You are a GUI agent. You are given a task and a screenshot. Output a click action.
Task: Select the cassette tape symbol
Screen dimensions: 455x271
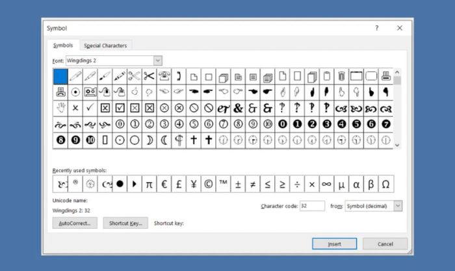(90, 92)
